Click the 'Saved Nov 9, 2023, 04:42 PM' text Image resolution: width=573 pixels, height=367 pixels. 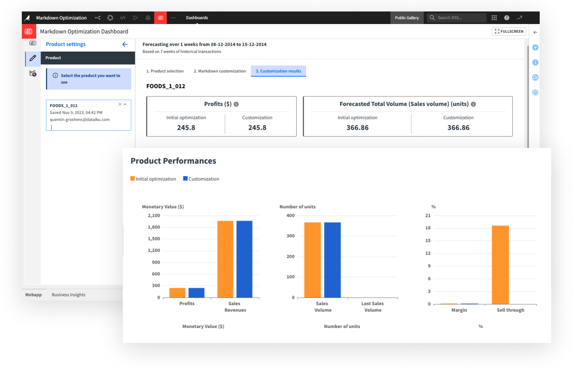(76, 113)
